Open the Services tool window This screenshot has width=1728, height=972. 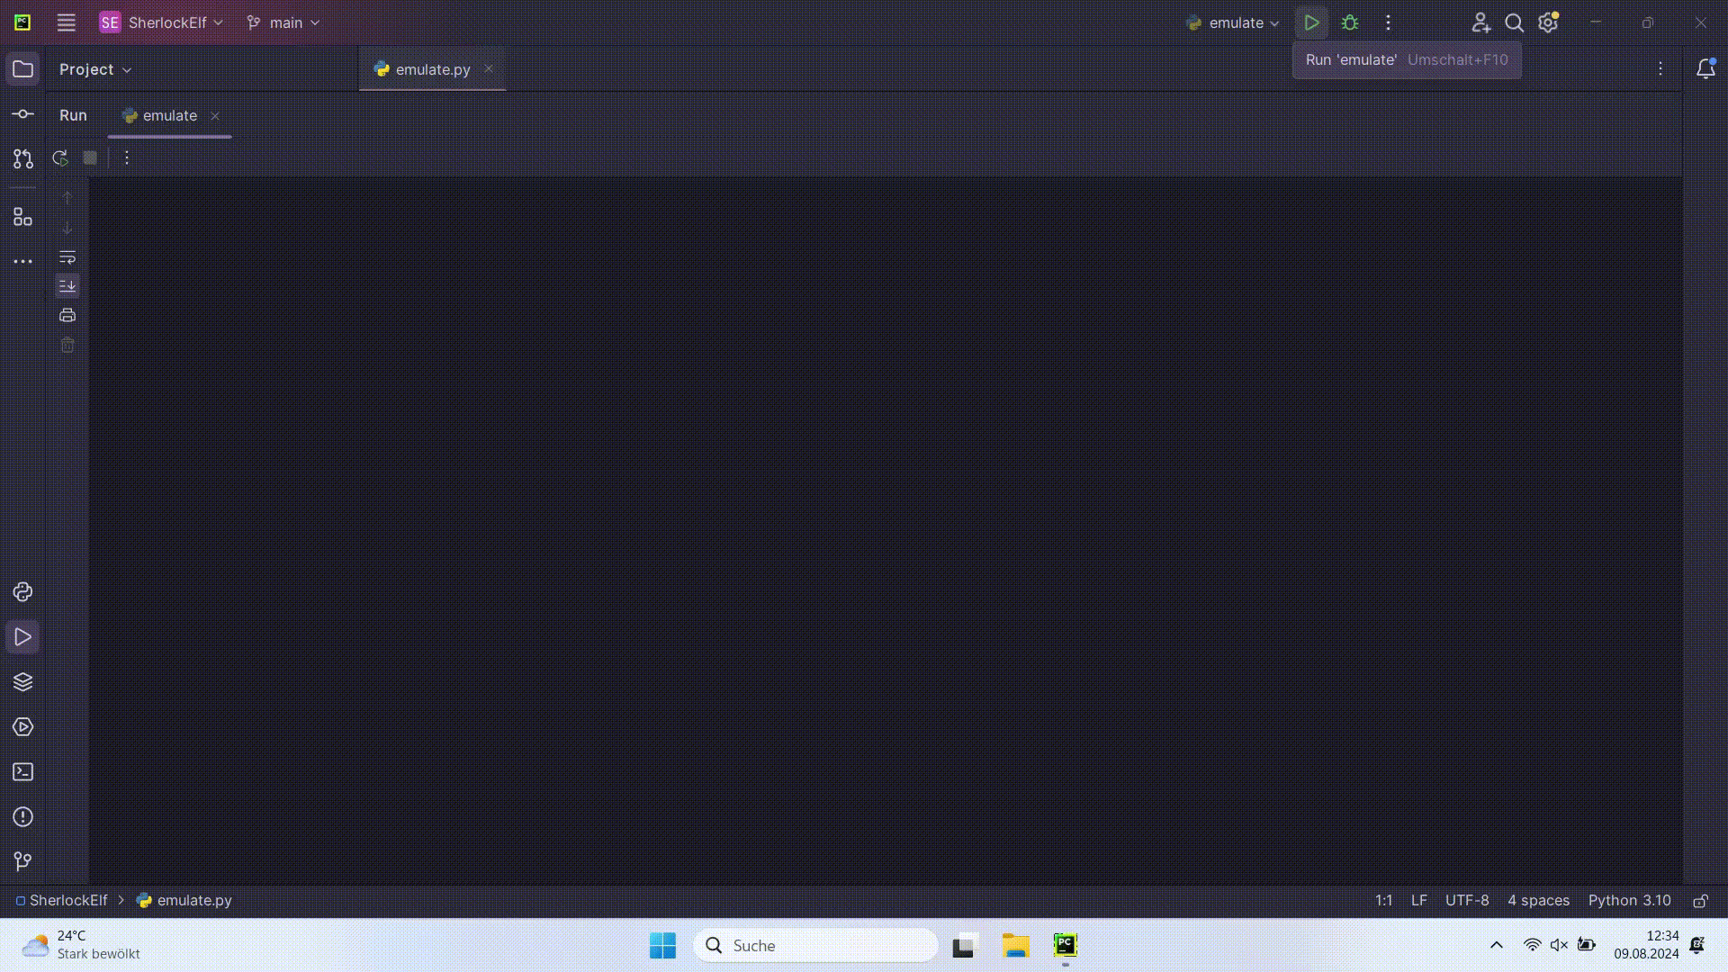[x=22, y=727]
